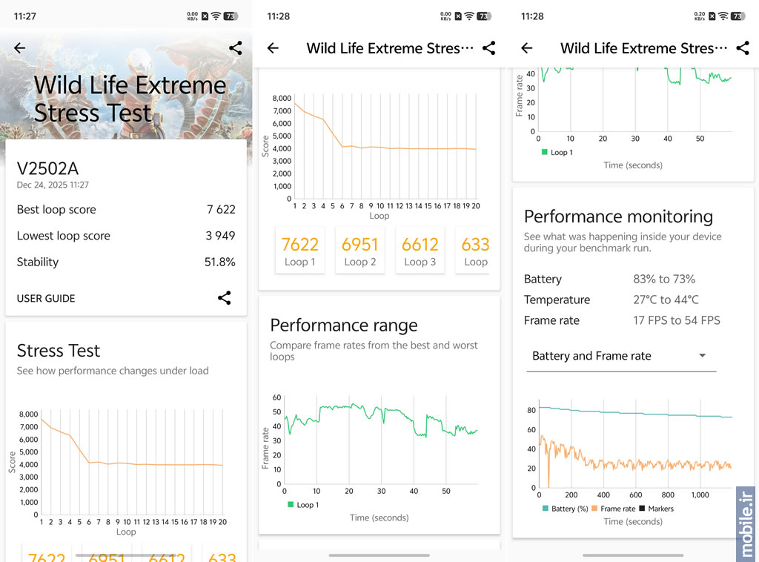This screenshot has width=759, height=562.
Task: Tap the Loop 3 card showing 6612 in middle screen
Action: (x=420, y=251)
